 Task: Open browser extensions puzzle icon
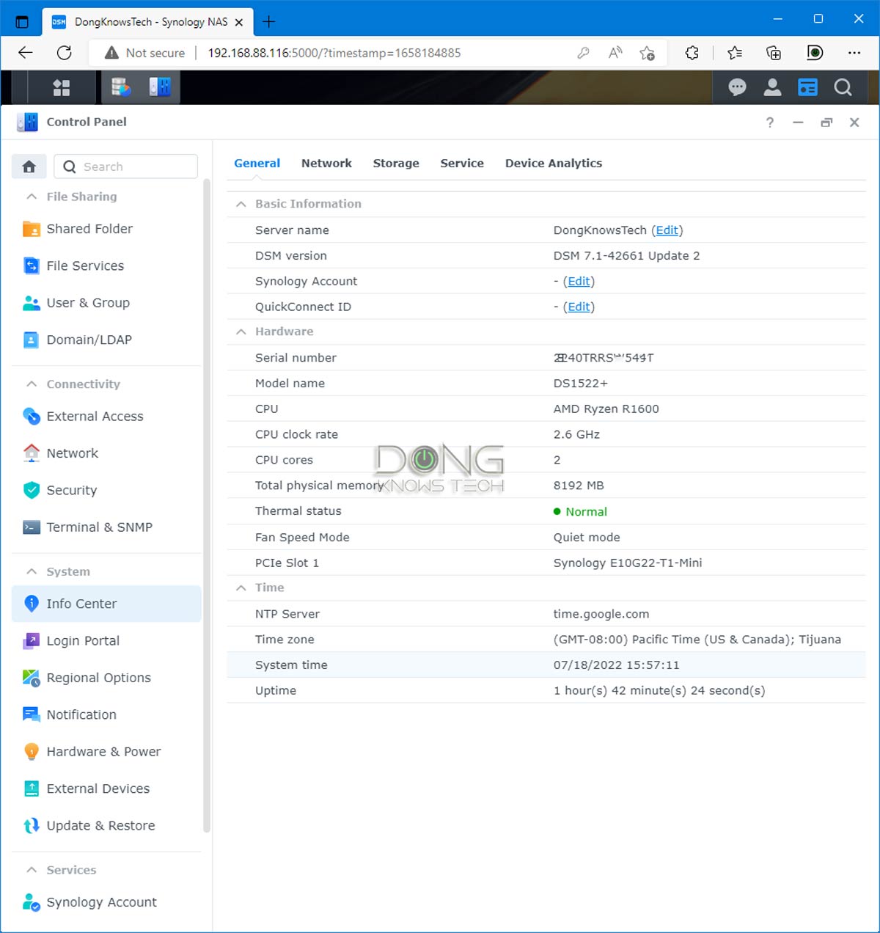point(692,53)
